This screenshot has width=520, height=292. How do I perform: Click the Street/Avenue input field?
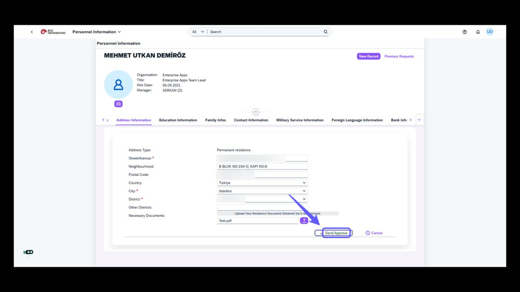(262, 158)
